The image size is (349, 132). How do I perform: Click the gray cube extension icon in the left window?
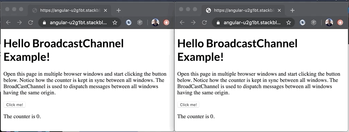click(x=140, y=22)
